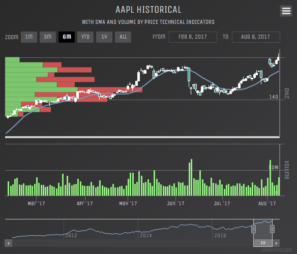Click the 140 price axis label
This screenshot has width=297, height=254.
[x=274, y=97]
